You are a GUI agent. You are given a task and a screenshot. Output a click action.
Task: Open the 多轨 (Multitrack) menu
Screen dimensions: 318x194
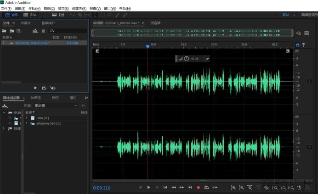(34, 9)
